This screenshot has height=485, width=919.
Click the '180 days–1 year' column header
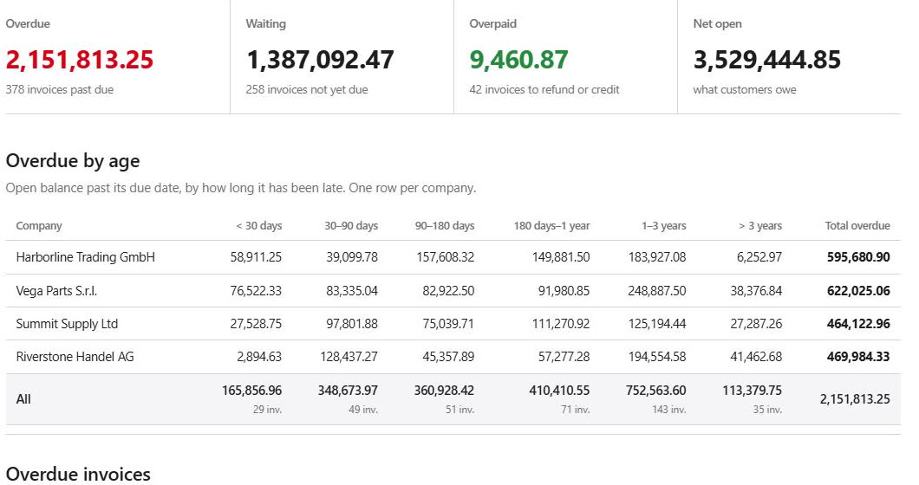coord(551,226)
